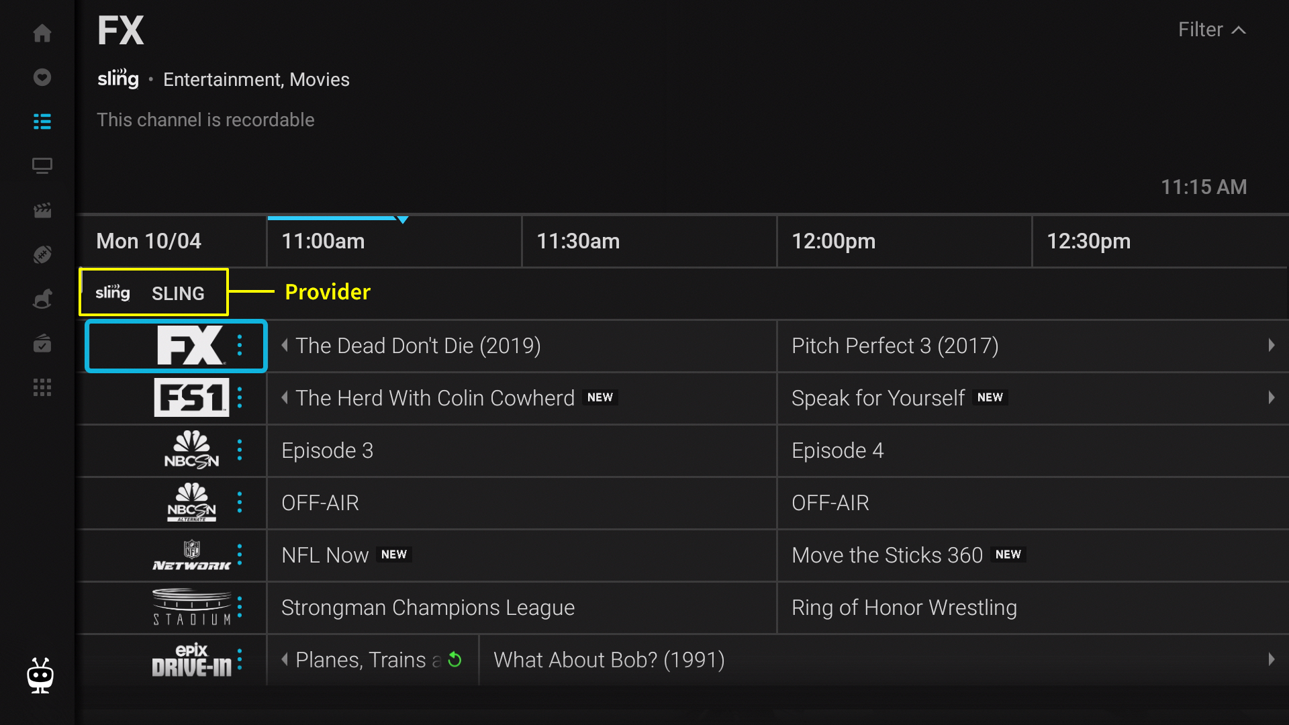Open the To Do List checkmark icon
Screen dimensions: 1289x725
click(42, 344)
